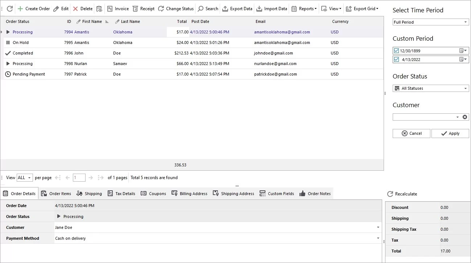Click the page number input field
Viewport: 471px width, 263px height.
point(79,178)
